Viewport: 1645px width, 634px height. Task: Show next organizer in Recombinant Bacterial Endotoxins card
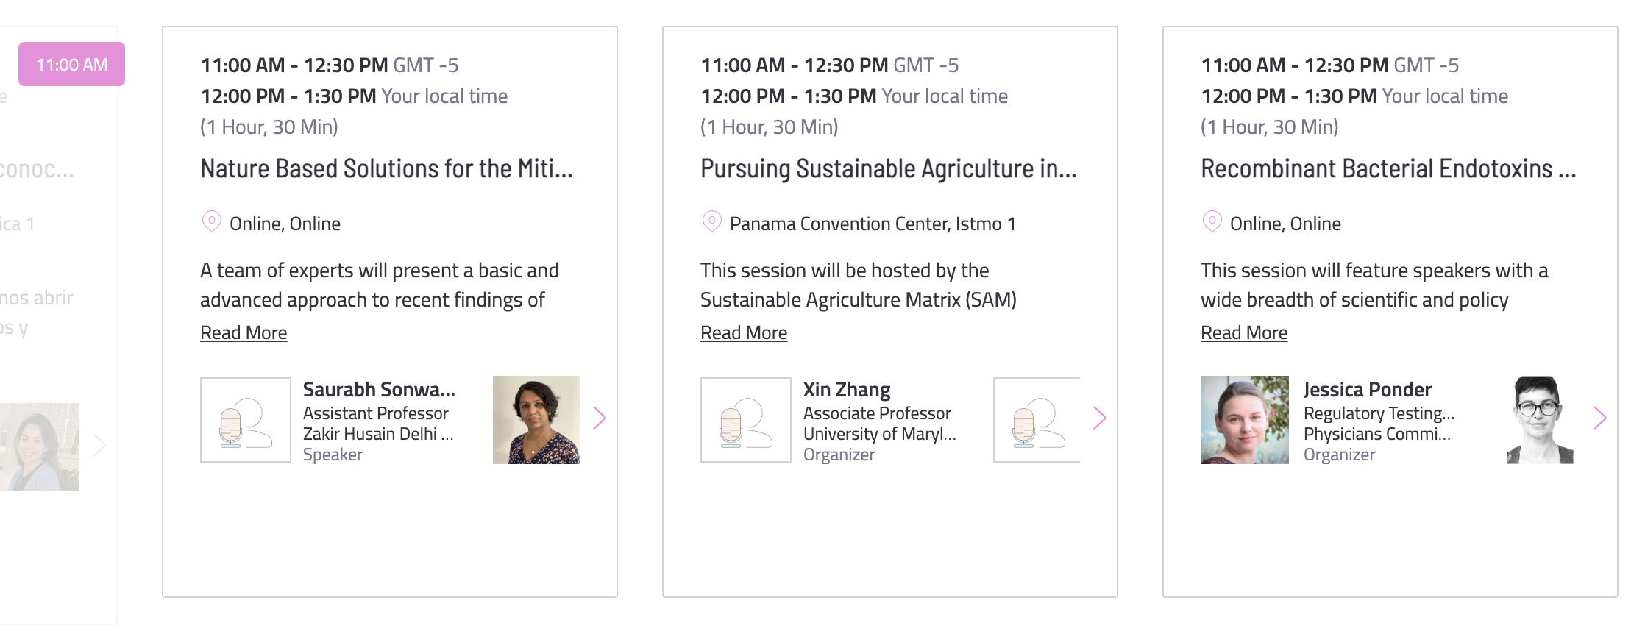coord(1600,418)
